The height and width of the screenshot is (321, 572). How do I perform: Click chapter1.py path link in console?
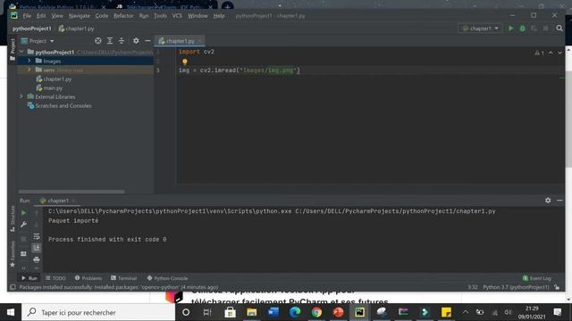coord(395,211)
